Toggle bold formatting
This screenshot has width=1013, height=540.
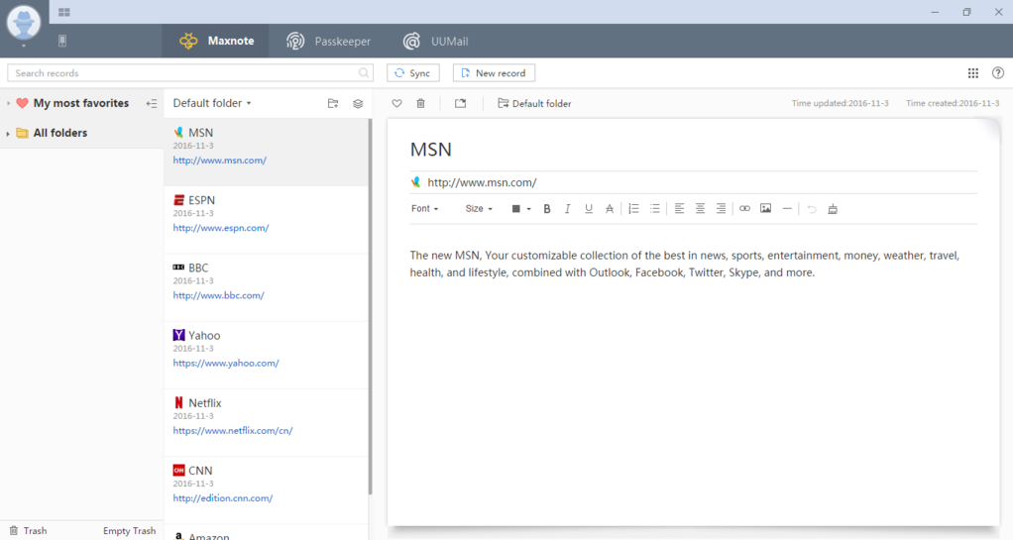(546, 209)
